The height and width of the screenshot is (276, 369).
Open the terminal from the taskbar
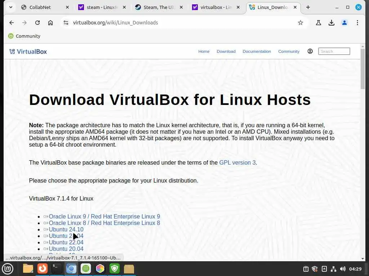[57, 269]
